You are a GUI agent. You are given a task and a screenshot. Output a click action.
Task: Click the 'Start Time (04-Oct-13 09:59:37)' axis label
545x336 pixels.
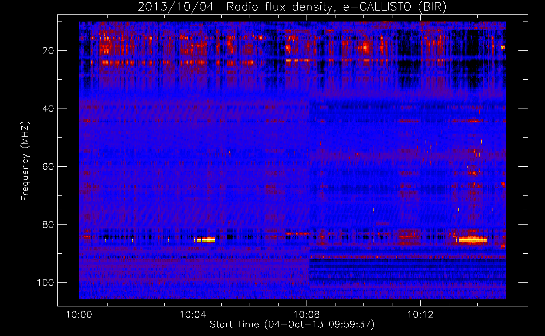[292, 325]
